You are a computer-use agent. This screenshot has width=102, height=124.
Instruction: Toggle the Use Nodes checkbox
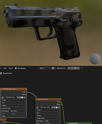pyautogui.click(x=16, y=68)
